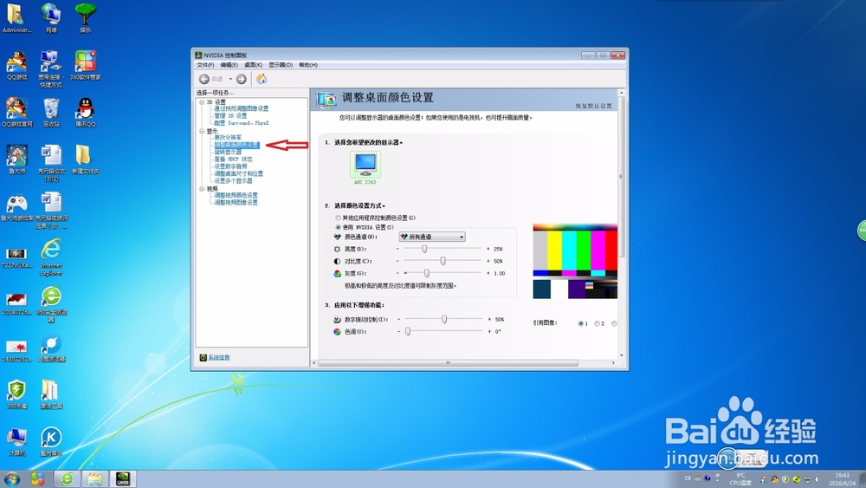Image resolution: width=866 pixels, height=488 pixels.
Task: Select 使用 NVIDIA 设置 radio button
Action: coord(338,227)
